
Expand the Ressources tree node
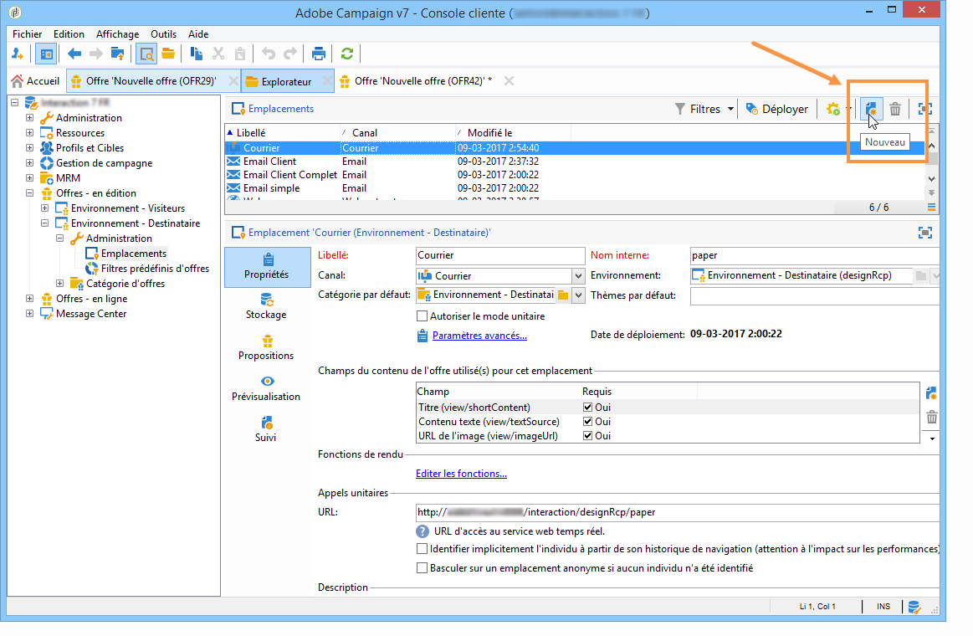point(30,132)
